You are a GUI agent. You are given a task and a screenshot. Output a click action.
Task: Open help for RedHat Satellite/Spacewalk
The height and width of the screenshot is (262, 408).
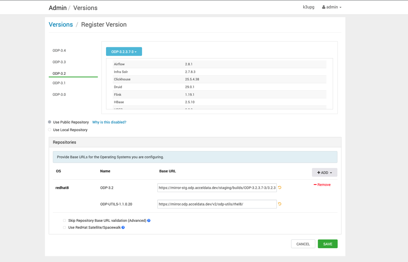(123, 227)
